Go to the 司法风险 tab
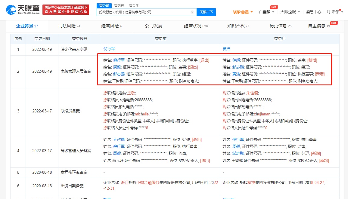This screenshot has width=348, height=199. [69, 26]
